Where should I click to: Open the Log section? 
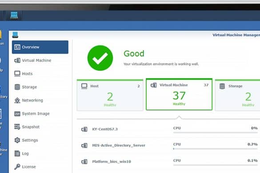point(40,153)
